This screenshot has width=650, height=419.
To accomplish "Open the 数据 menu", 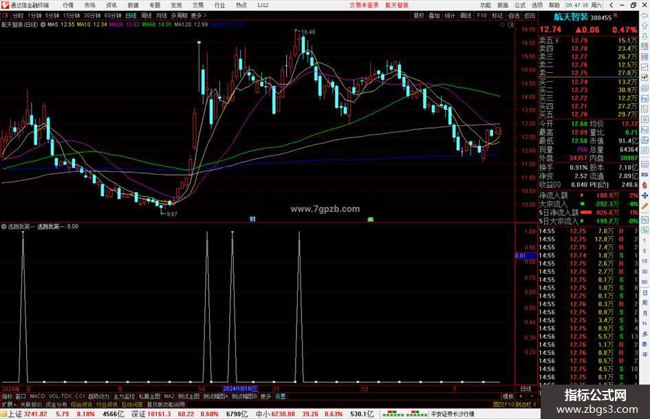I will 133,6.
